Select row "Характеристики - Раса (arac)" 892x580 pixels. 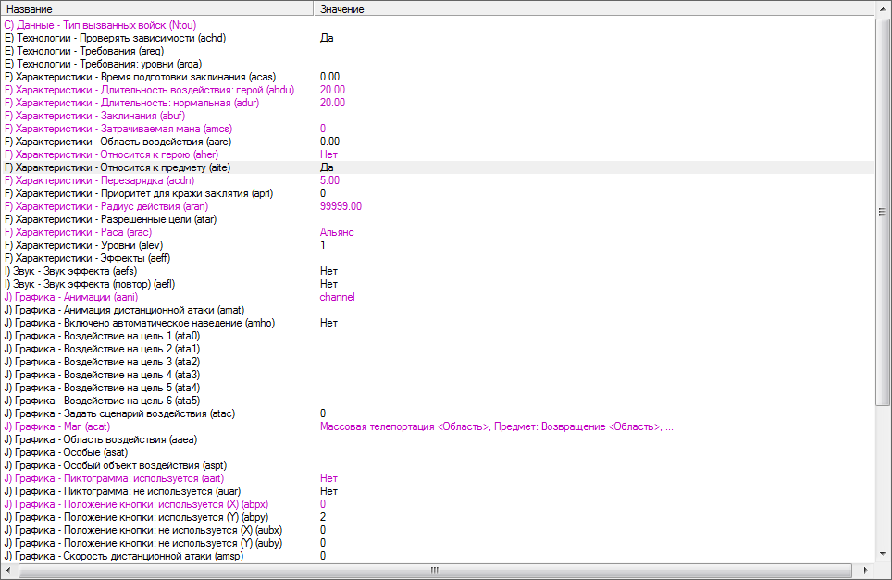click(438, 232)
